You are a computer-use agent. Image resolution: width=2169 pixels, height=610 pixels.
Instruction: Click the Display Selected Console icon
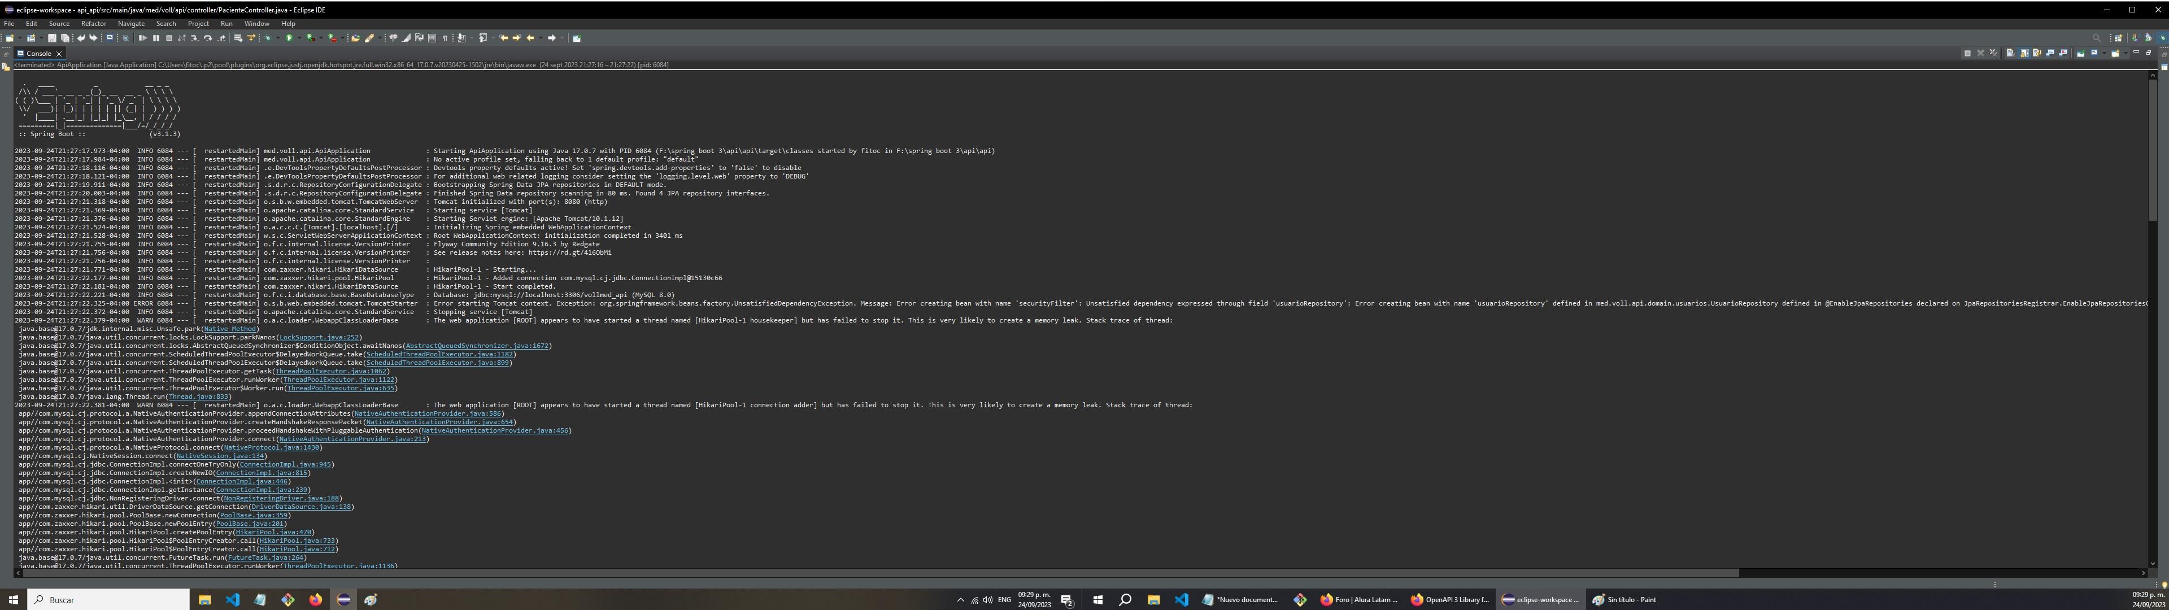click(x=2094, y=53)
